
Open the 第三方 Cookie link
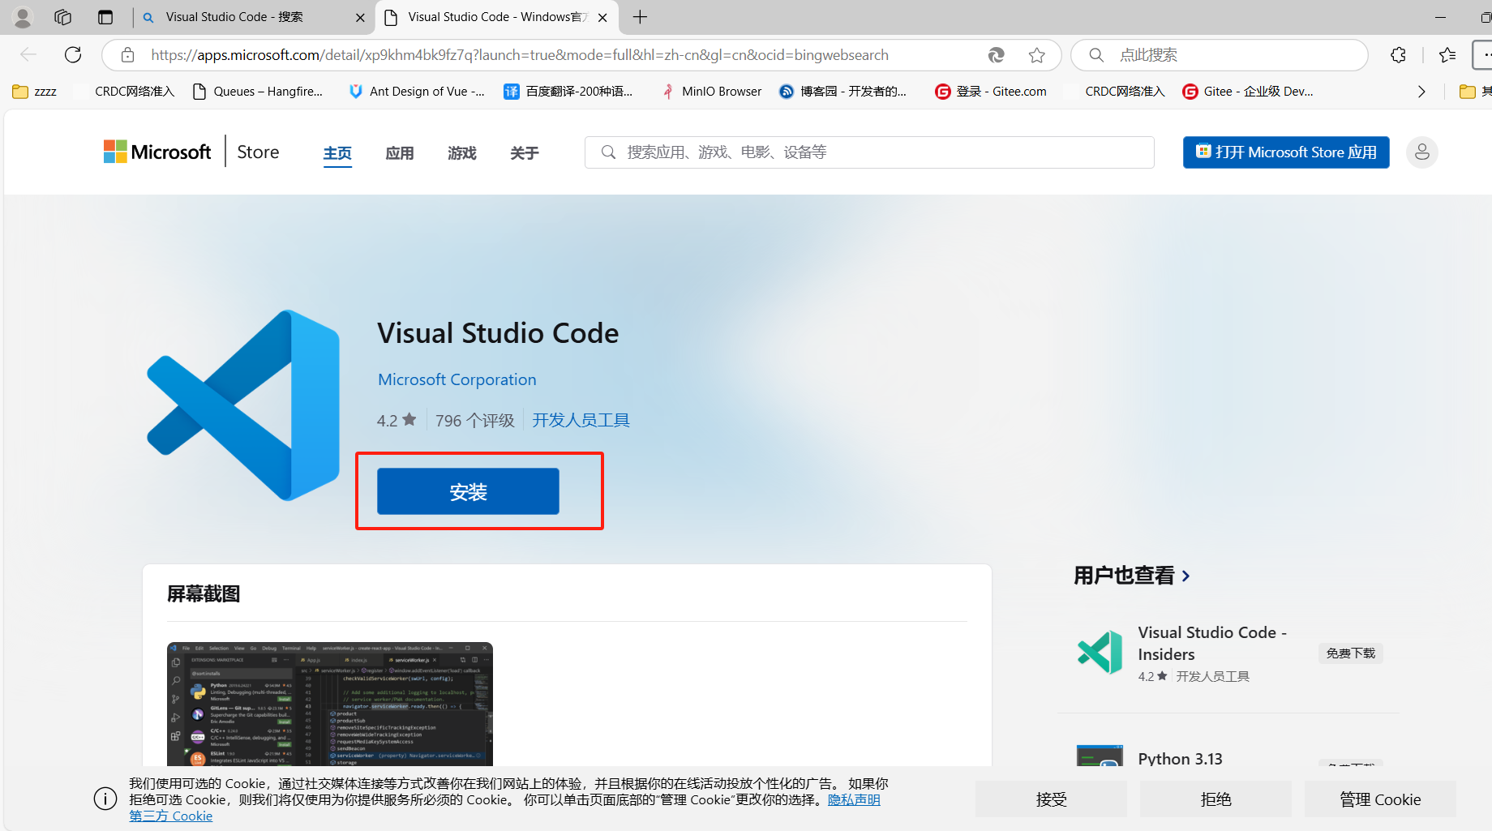tap(171, 816)
